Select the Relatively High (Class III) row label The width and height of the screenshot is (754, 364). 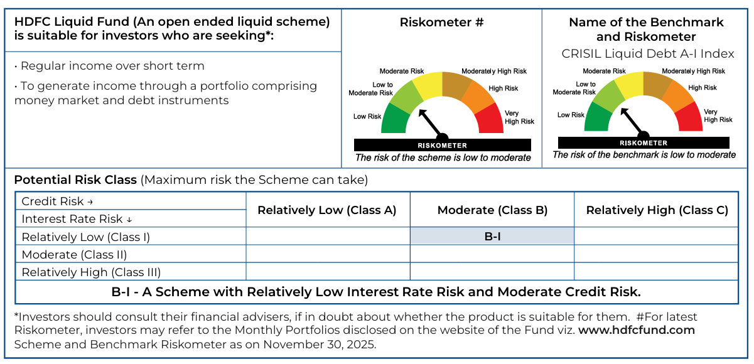point(92,272)
